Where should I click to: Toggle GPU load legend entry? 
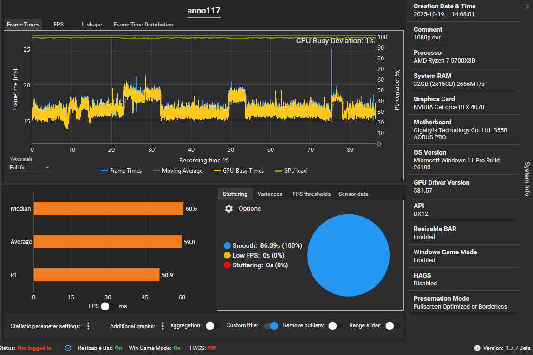291,170
